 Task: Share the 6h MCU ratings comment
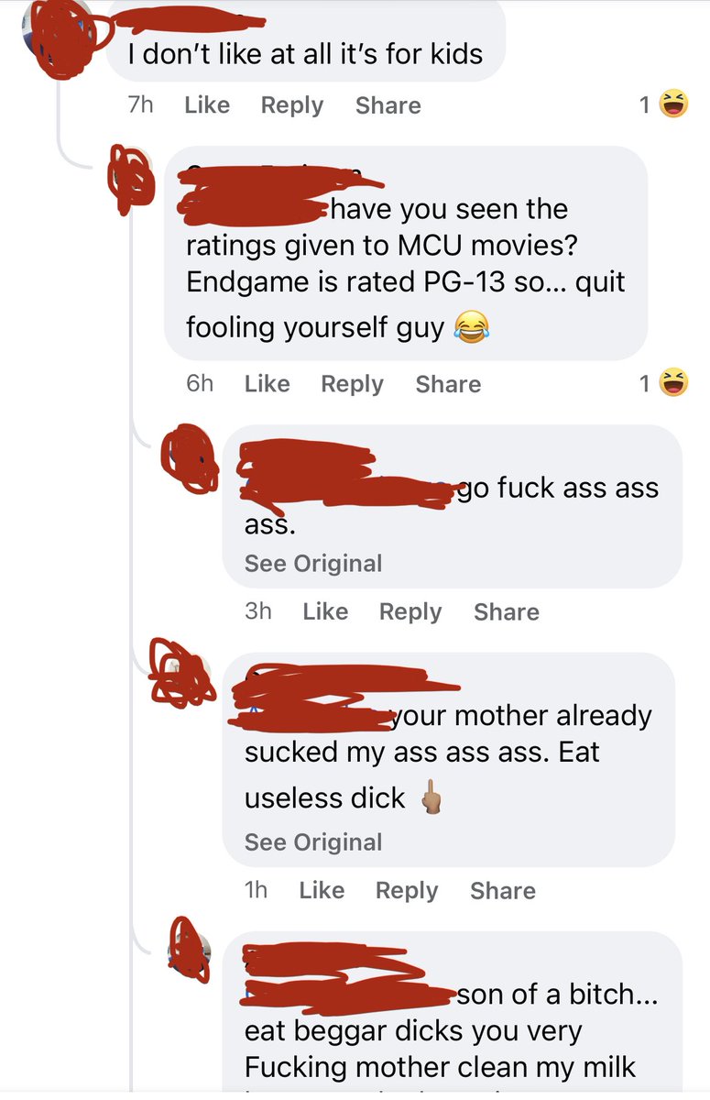point(448,384)
